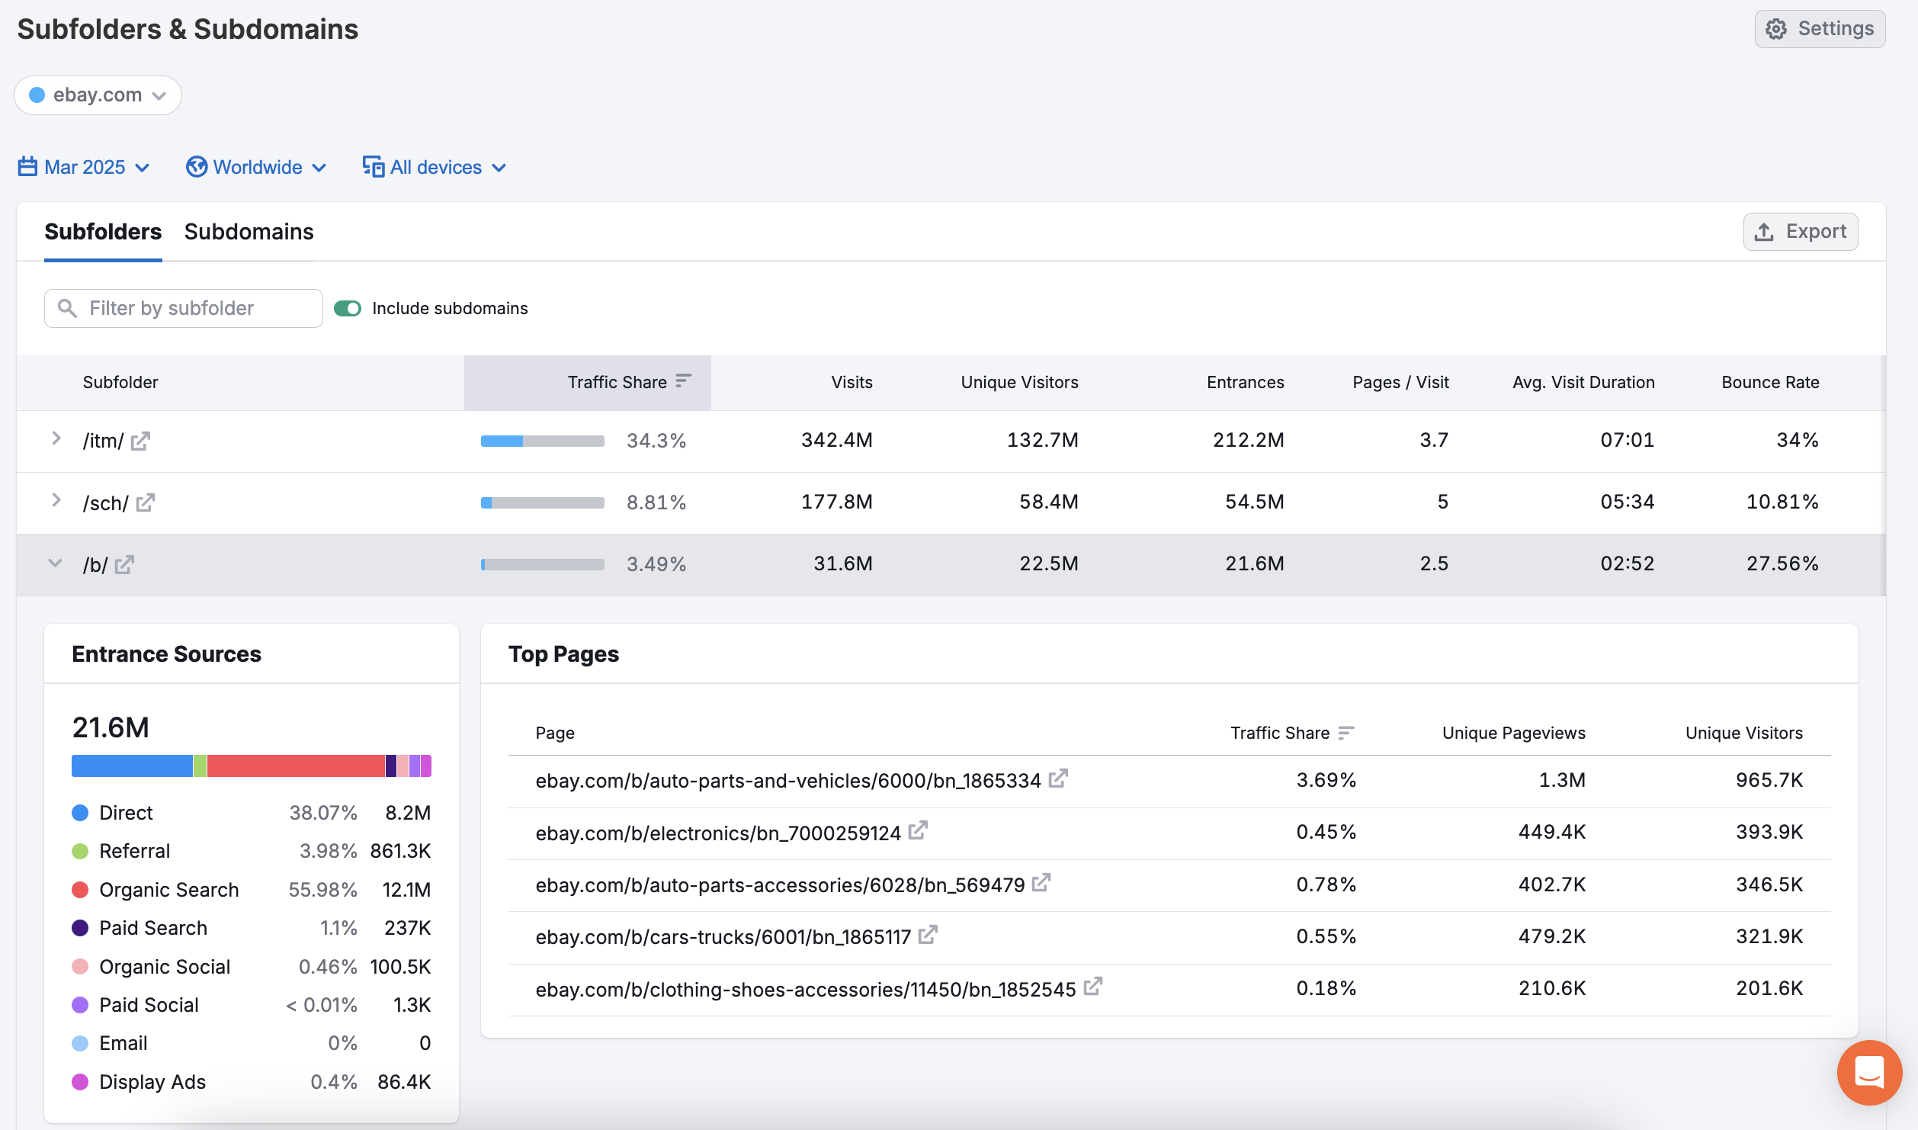Viewport: 1918px width, 1130px height.
Task: Click the Export upload icon button
Action: tap(1800, 232)
